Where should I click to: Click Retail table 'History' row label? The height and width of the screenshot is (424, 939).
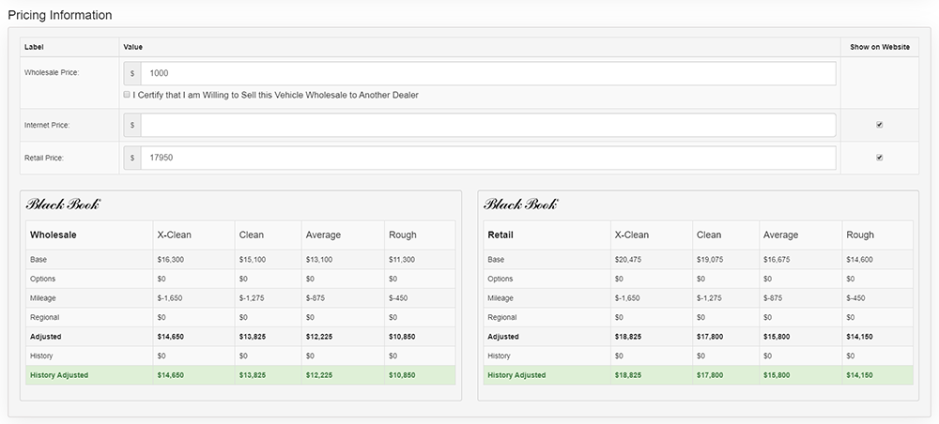[x=499, y=356]
